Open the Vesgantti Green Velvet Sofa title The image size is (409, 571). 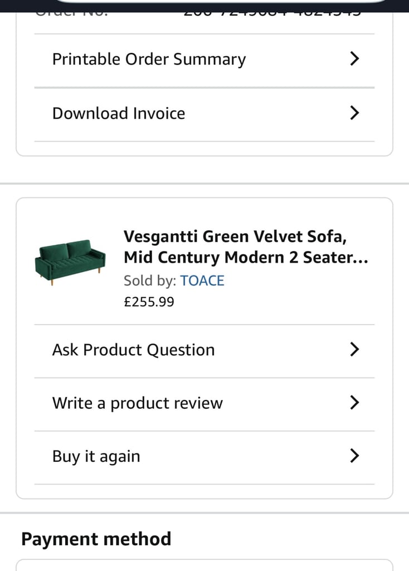(235, 236)
